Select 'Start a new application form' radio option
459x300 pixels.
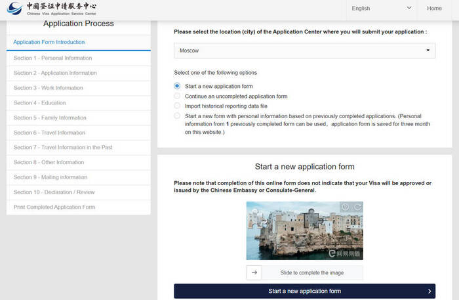pyautogui.click(x=177, y=86)
